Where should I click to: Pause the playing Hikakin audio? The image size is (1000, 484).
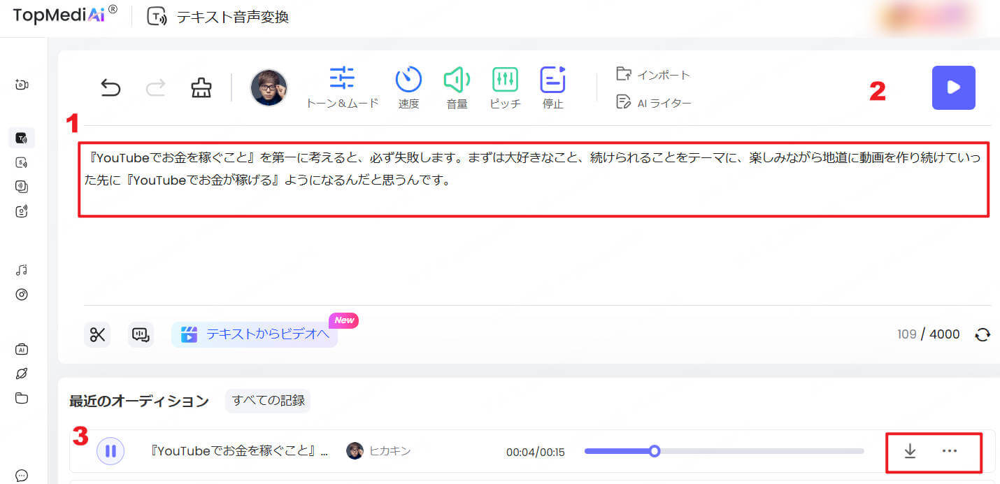[x=110, y=451]
